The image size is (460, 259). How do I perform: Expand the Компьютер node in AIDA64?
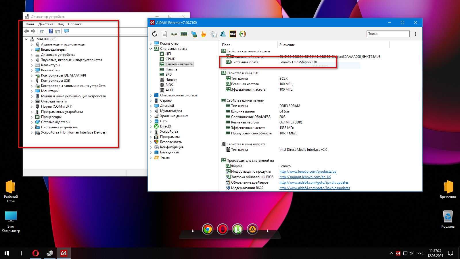tap(151, 43)
